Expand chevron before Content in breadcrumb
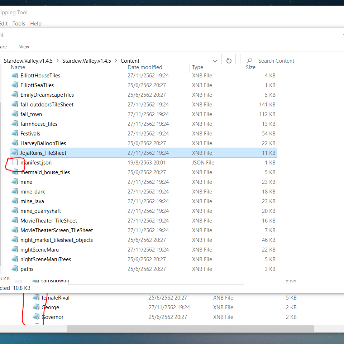The height and width of the screenshot is (344, 344). pyautogui.click(x=116, y=61)
